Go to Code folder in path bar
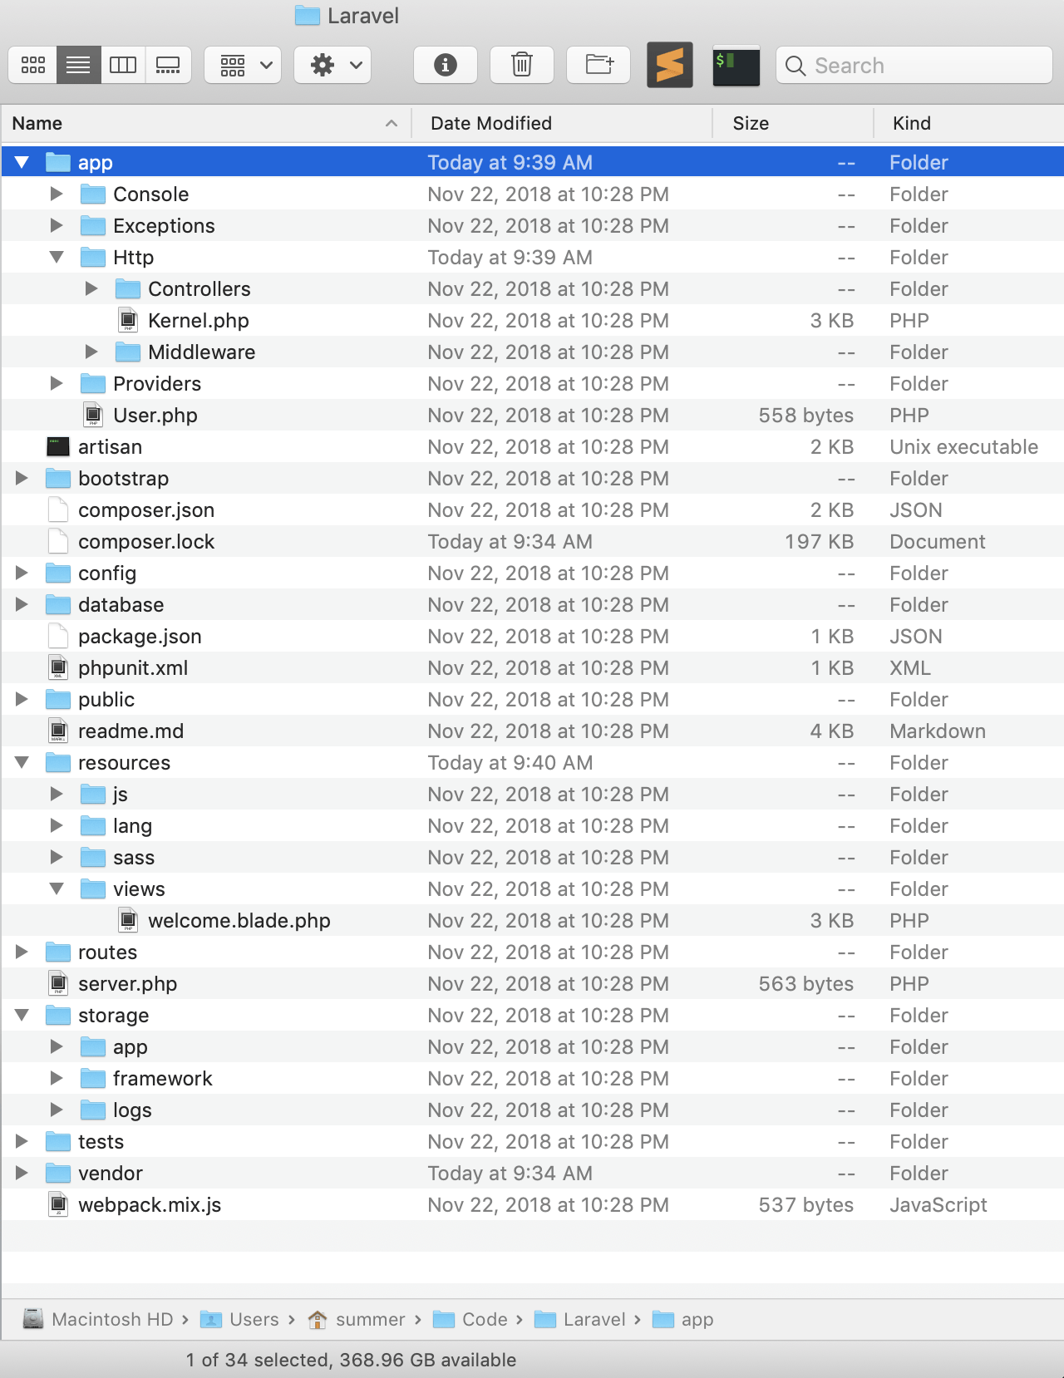 (x=470, y=1319)
